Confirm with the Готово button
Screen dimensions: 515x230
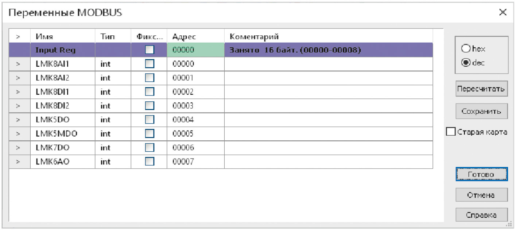481,175
